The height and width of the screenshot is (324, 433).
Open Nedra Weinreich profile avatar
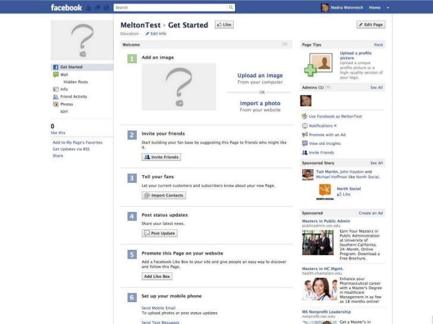click(325, 8)
